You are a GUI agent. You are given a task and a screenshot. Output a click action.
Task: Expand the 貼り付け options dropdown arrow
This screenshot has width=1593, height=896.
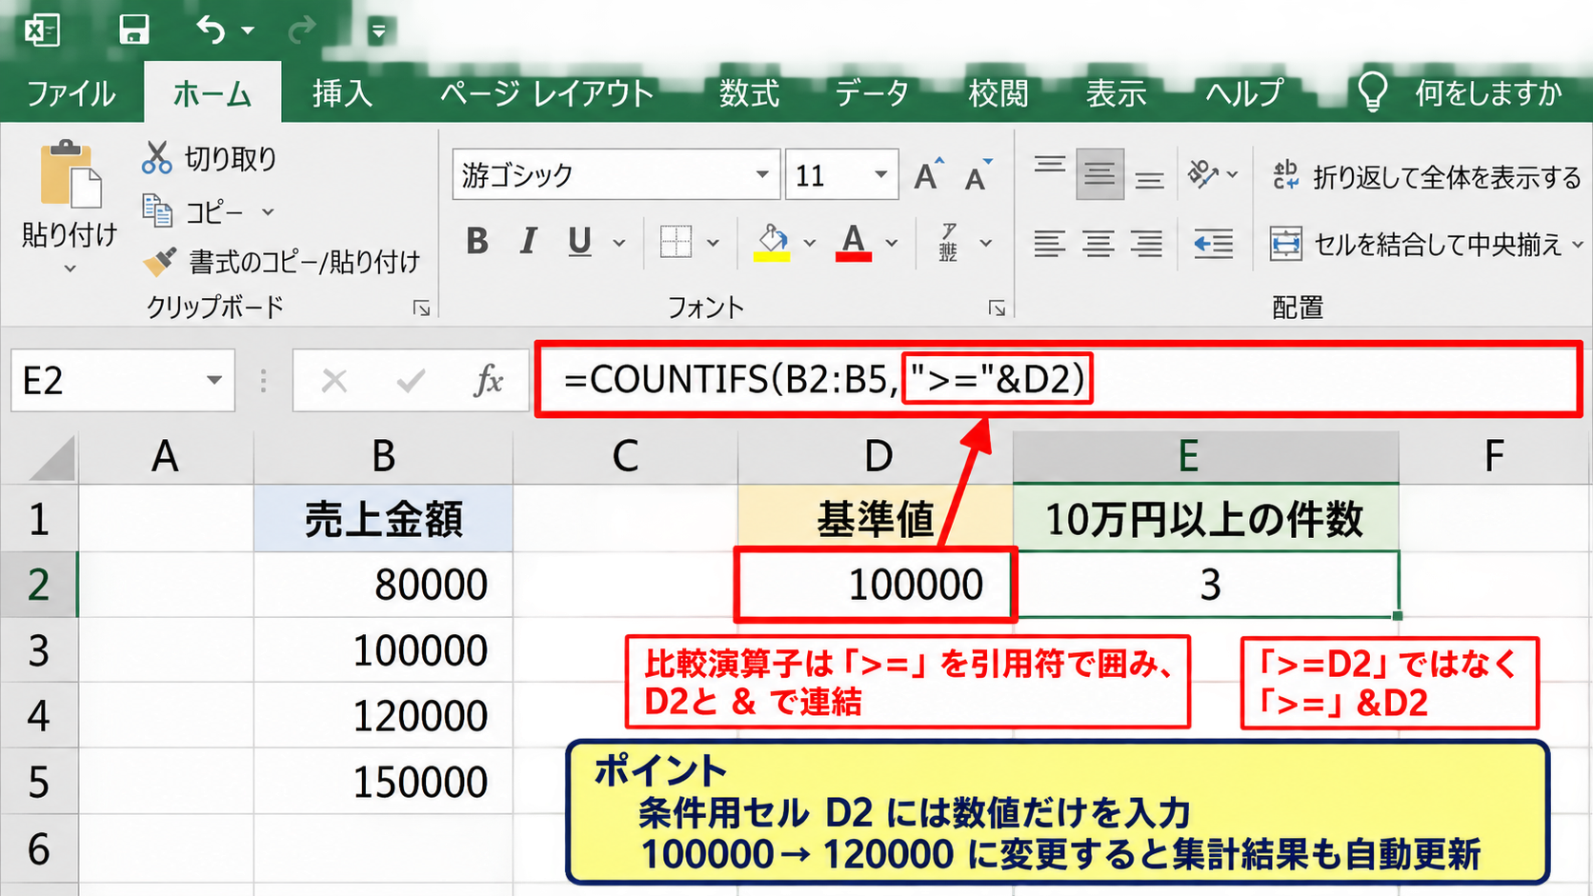point(70,269)
